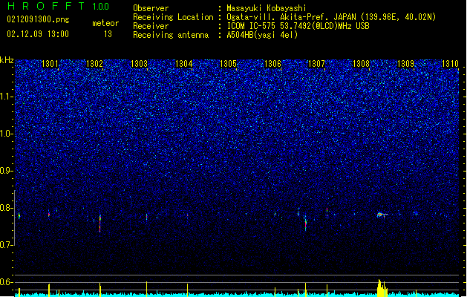Image resolution: width=467 pixels, height=297 pixels.
Task: Click the date stamp 02.12.09 13:00
Action: pyautogui.click(x=38, y=34)
